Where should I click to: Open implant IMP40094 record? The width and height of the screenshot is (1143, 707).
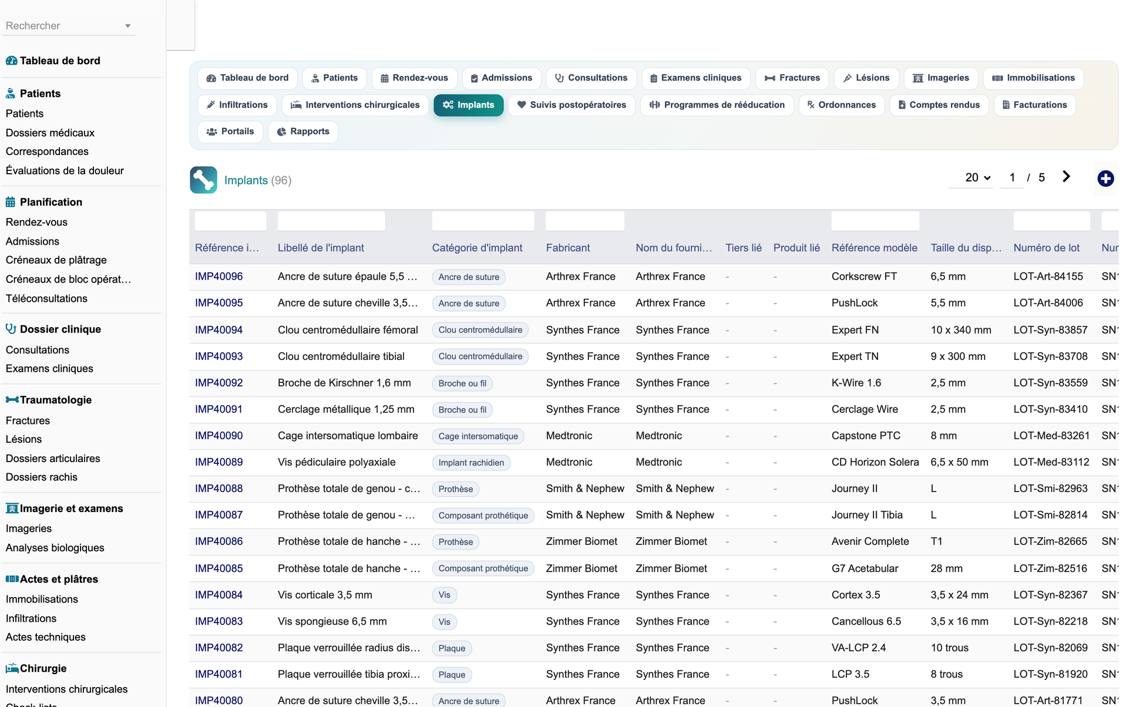(x=218, y=330)
